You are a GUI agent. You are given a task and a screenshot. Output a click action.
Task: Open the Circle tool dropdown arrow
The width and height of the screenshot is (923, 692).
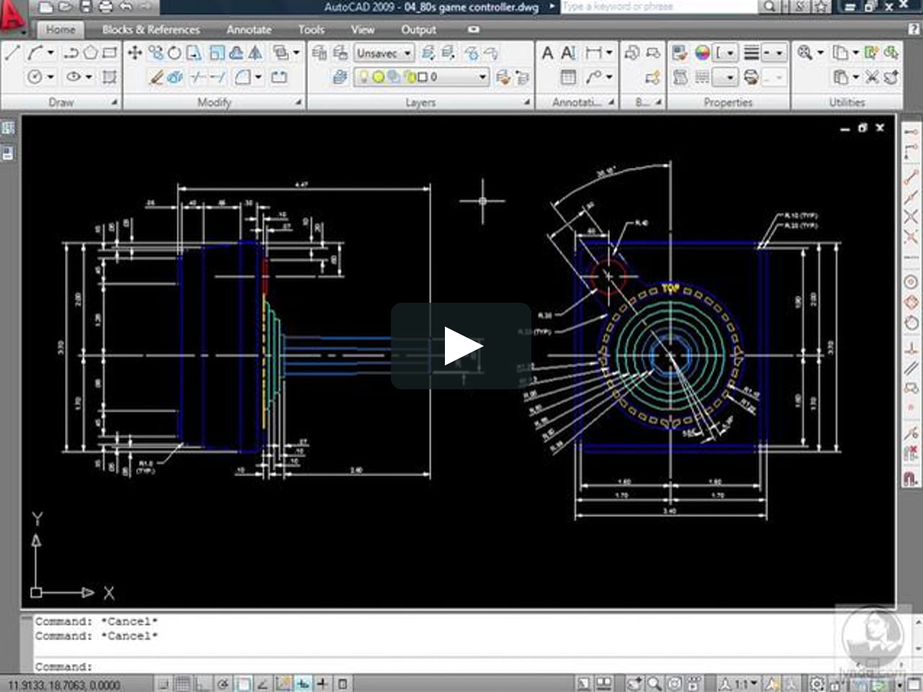pyautogui.click(x=50, y=76)
